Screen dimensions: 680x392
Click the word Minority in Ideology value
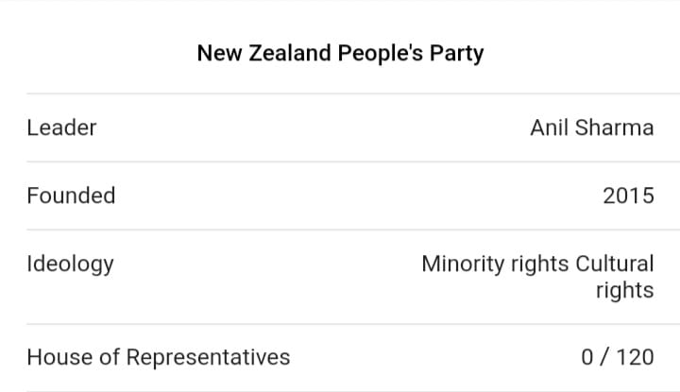[x=463, y=264]
